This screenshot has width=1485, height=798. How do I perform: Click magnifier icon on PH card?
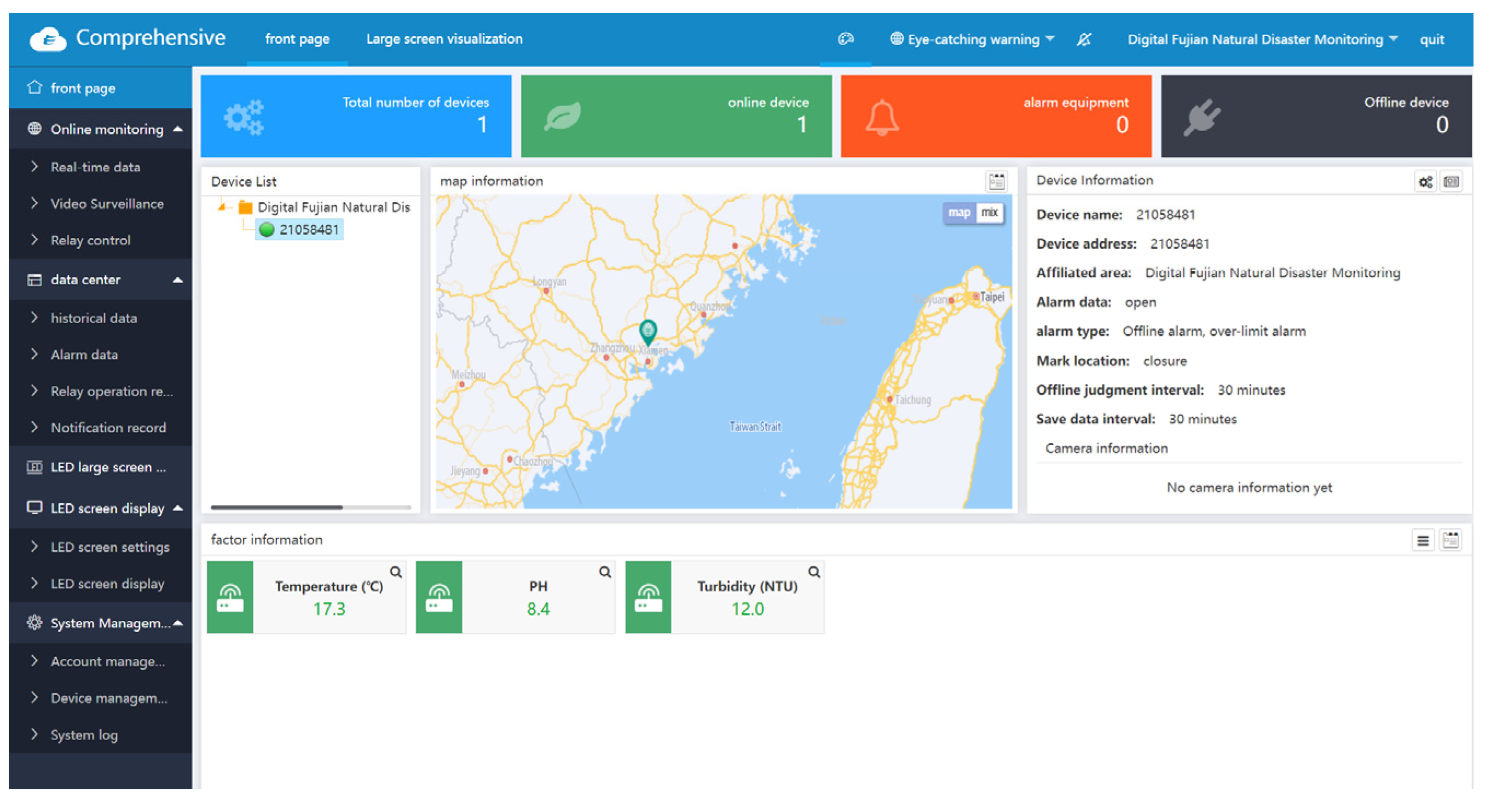click(x=605, y=572)
